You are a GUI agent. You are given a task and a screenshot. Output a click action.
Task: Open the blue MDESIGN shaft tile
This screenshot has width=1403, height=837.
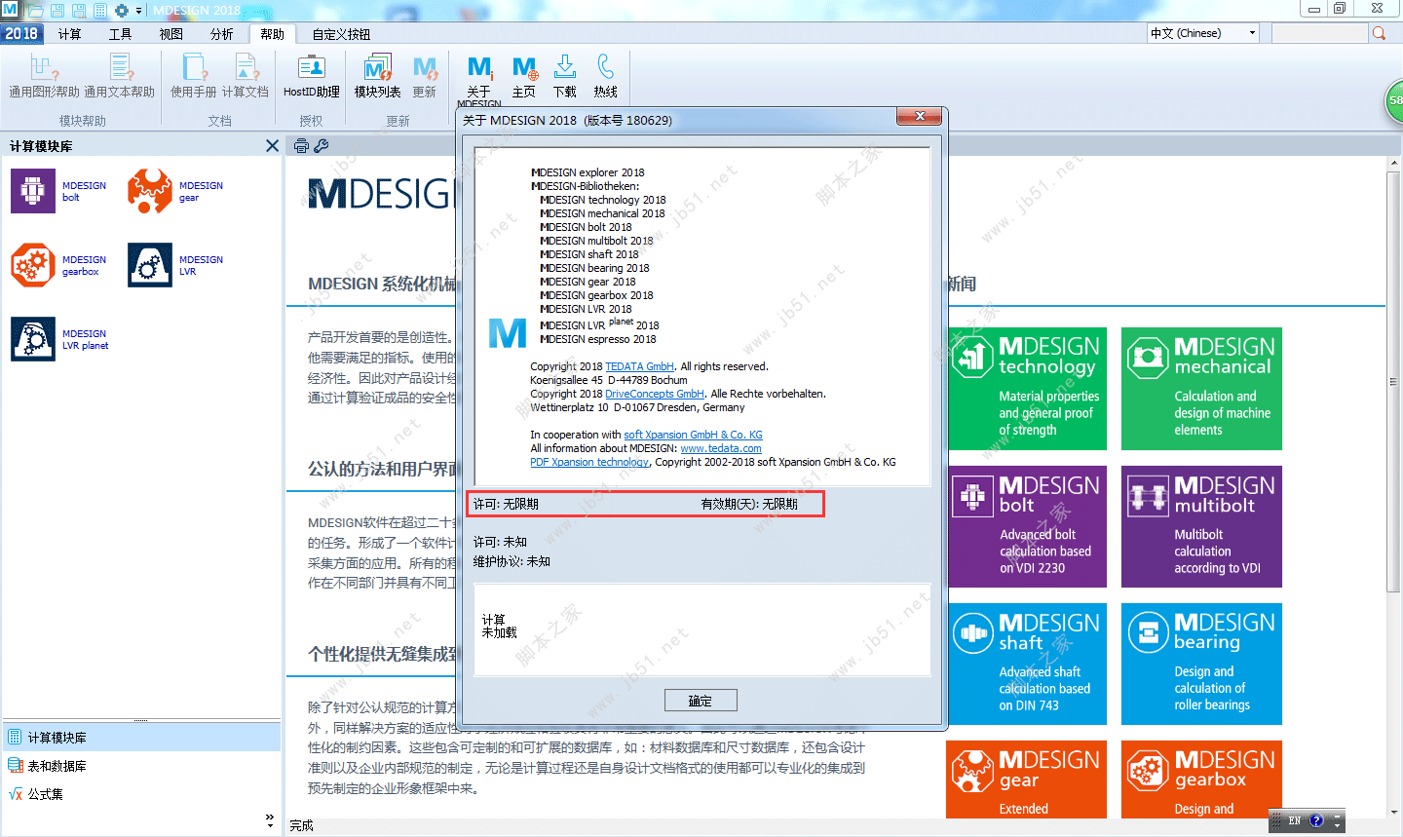coord(1026,664)
